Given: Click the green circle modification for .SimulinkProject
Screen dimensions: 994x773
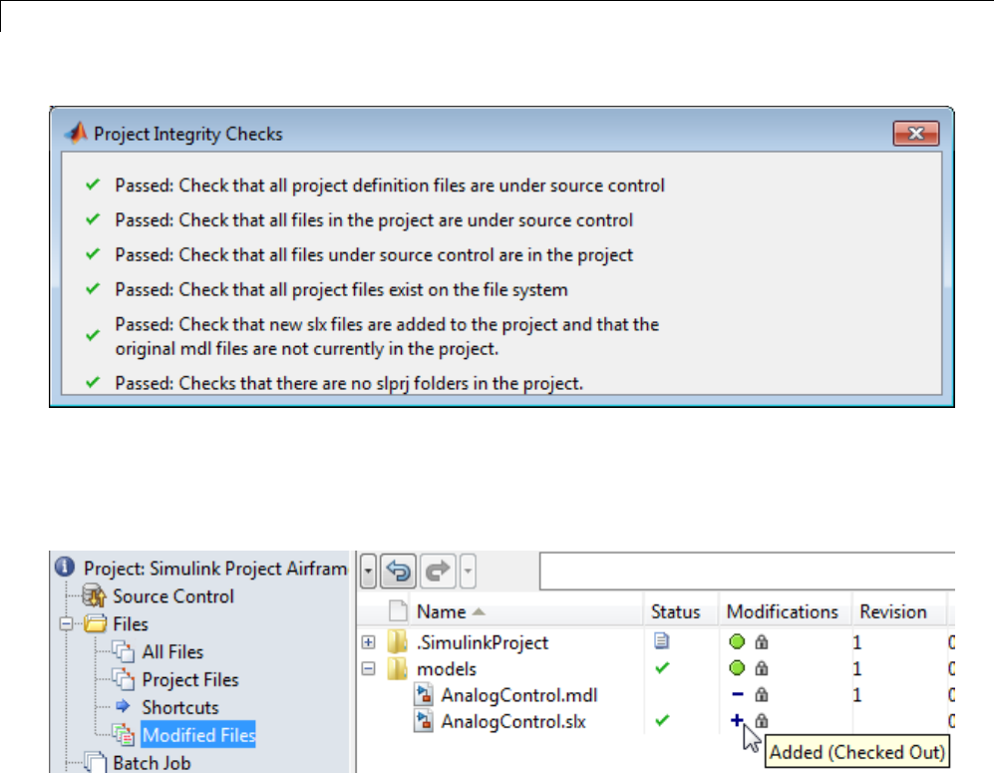Looking at the screenshot, I should [x=737, y=641].
